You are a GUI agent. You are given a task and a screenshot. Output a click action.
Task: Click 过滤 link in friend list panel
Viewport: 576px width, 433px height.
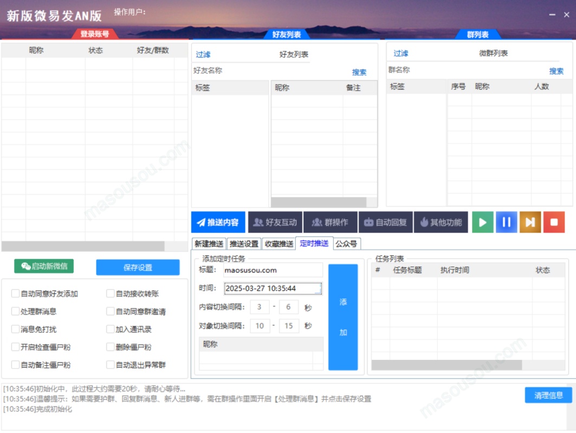[x=203, y=55]
